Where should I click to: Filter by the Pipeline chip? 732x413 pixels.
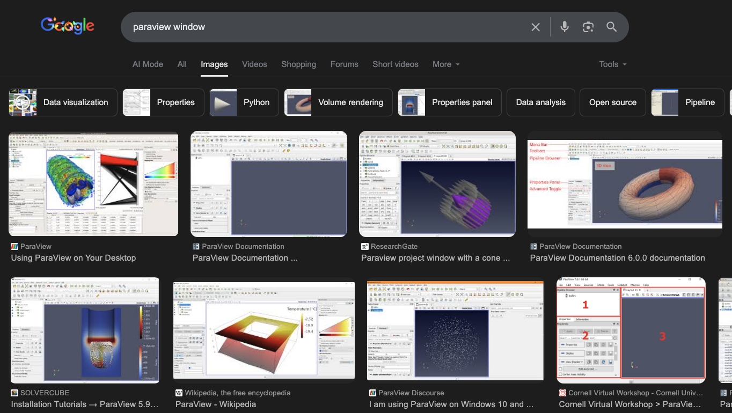pyautogui.click(x=687, y=102)
